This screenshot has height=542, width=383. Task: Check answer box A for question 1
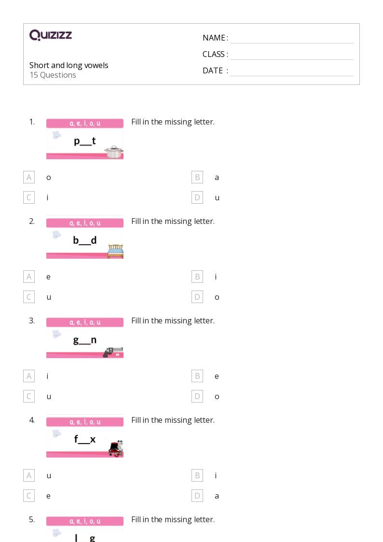(x=29, y=177)
